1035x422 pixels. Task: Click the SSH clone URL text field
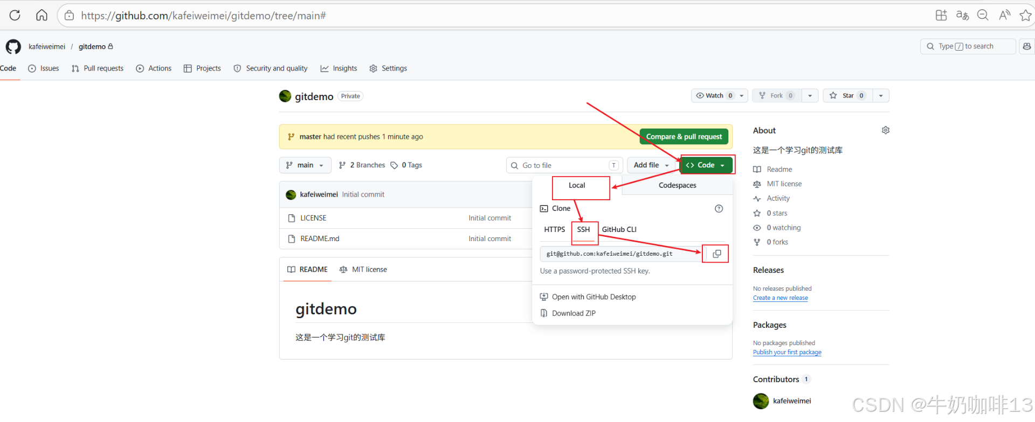click(621, 254)
